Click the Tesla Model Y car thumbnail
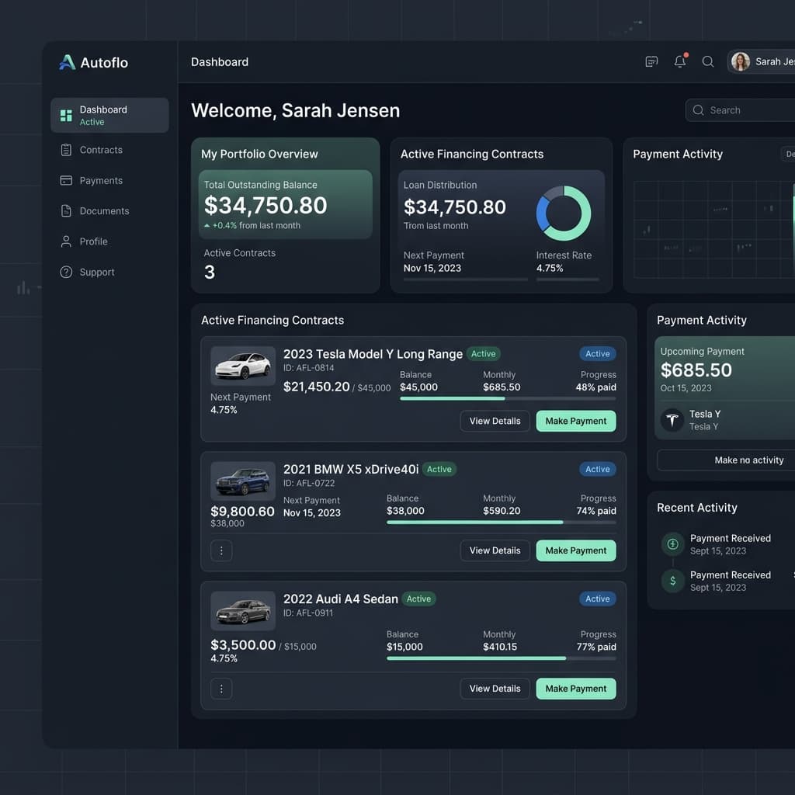This screenshot has height=795, width=795. [243, 366]
